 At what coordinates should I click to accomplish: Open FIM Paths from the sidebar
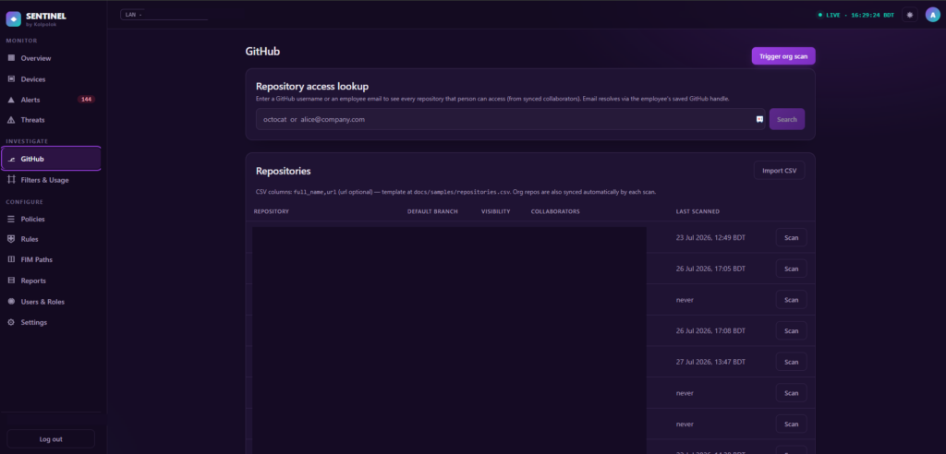51,260
